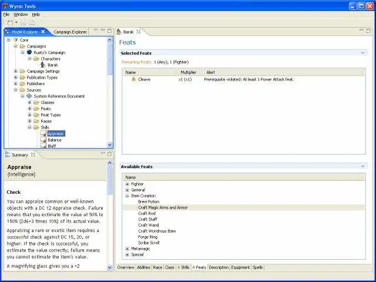Viewport: 376px width, 282px height.
Task: Expand the Publication Types tree node
Action: [16, 77]
